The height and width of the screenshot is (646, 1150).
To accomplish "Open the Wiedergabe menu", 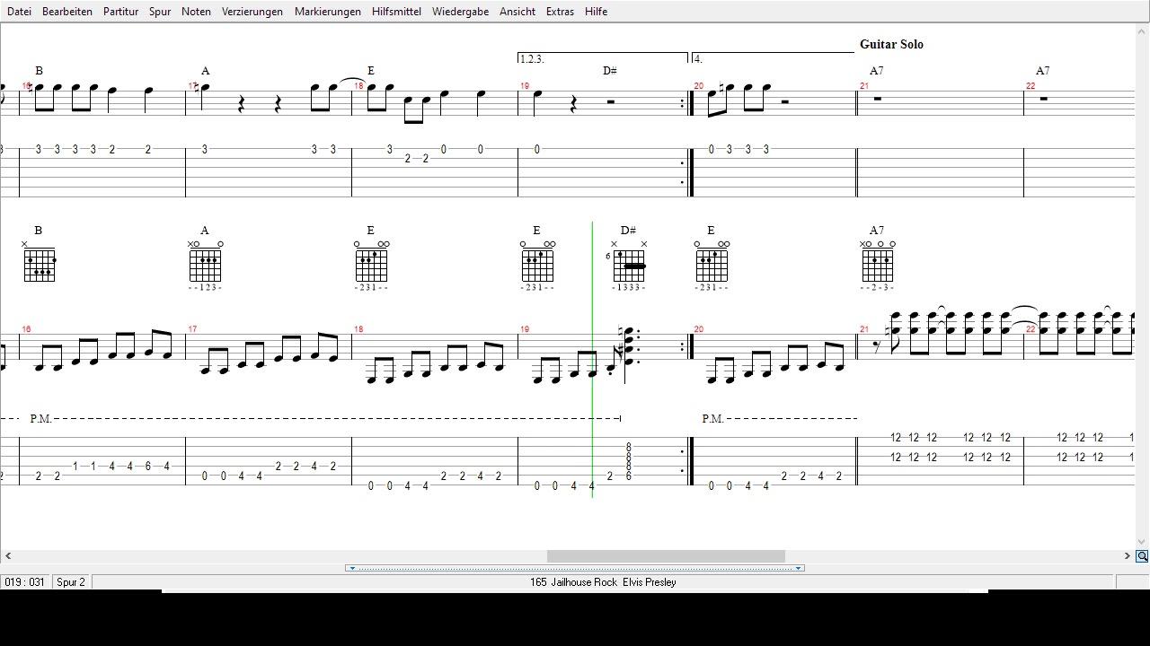I will (x=461, y=12).
